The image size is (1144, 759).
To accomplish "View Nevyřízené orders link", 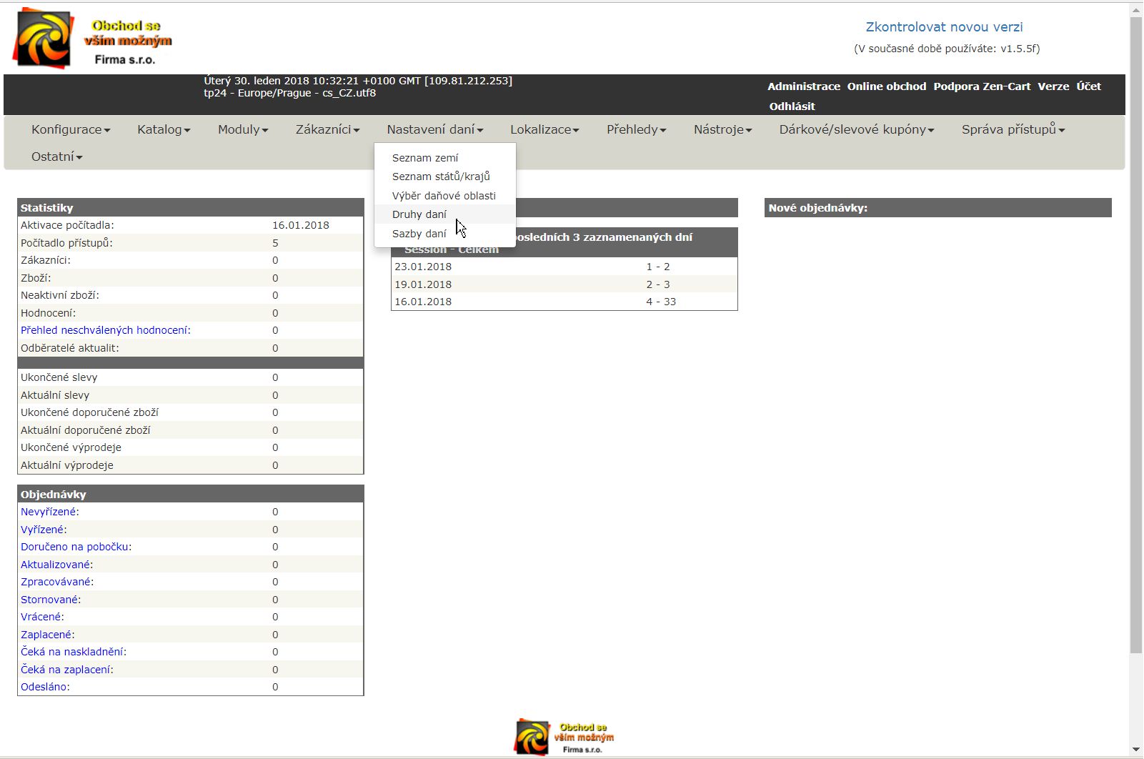I will (x=49, y=512).
